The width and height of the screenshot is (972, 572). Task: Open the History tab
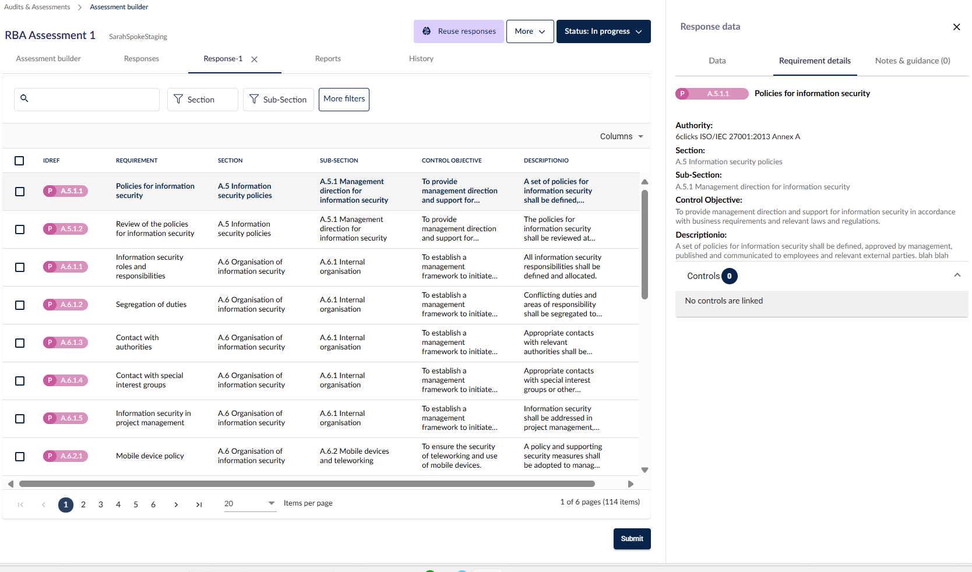(x=421, y=59)
